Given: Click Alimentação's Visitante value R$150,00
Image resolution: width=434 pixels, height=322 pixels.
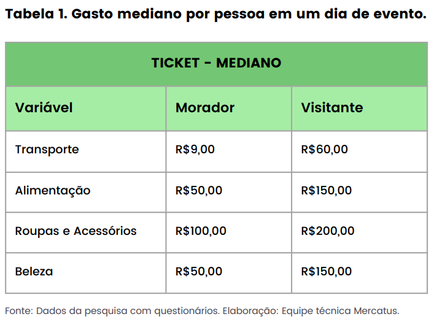Looking at the screenshot, I should coord(327,191).
